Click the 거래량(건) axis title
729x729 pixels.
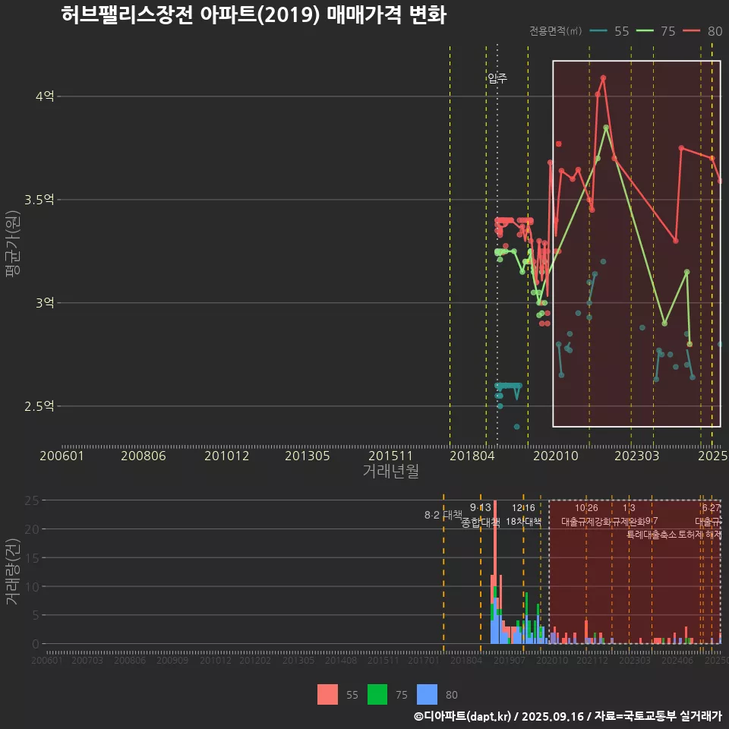tap(12, 571)
